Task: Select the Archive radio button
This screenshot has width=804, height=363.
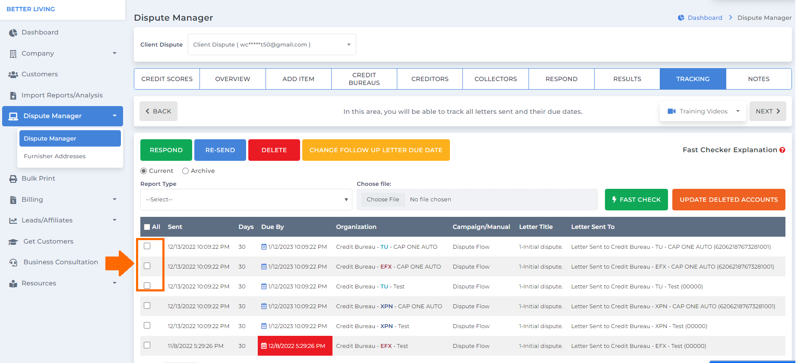Action: (x=186, y=171)
